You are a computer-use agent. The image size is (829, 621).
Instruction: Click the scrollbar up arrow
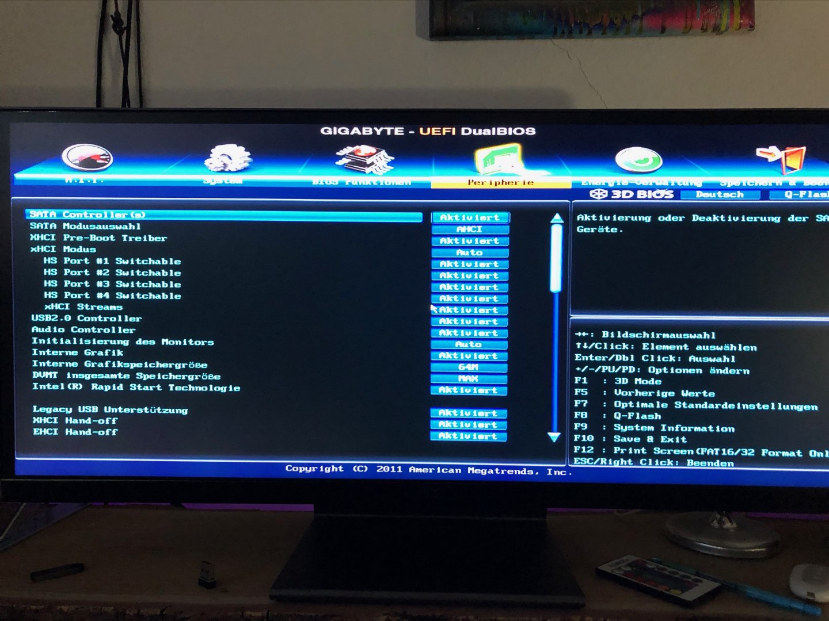click(x=557, y=218)
